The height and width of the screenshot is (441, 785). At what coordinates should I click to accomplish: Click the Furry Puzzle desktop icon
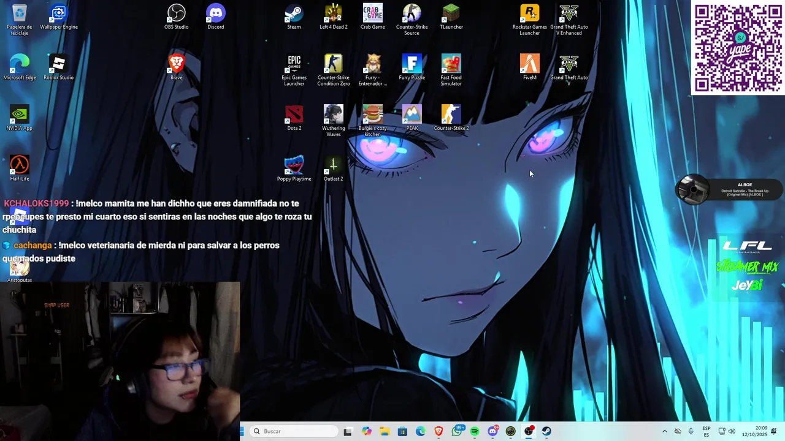(412, 67)
